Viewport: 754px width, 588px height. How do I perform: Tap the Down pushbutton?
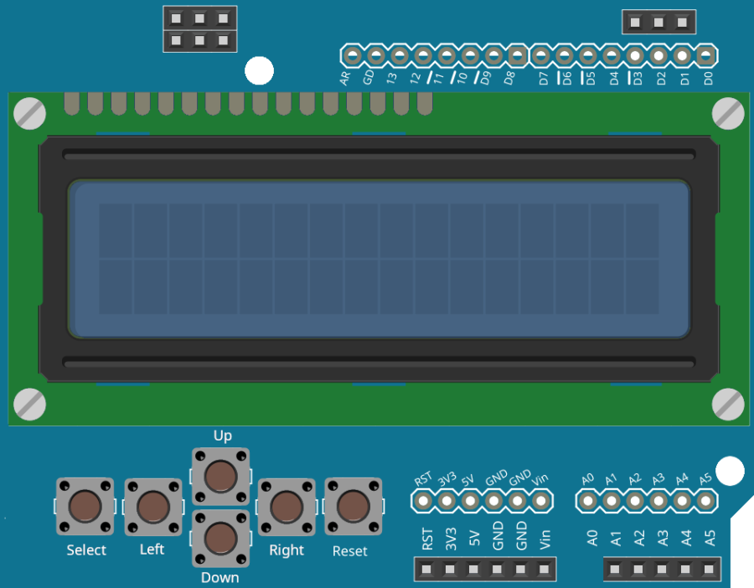tap(220, 539)
